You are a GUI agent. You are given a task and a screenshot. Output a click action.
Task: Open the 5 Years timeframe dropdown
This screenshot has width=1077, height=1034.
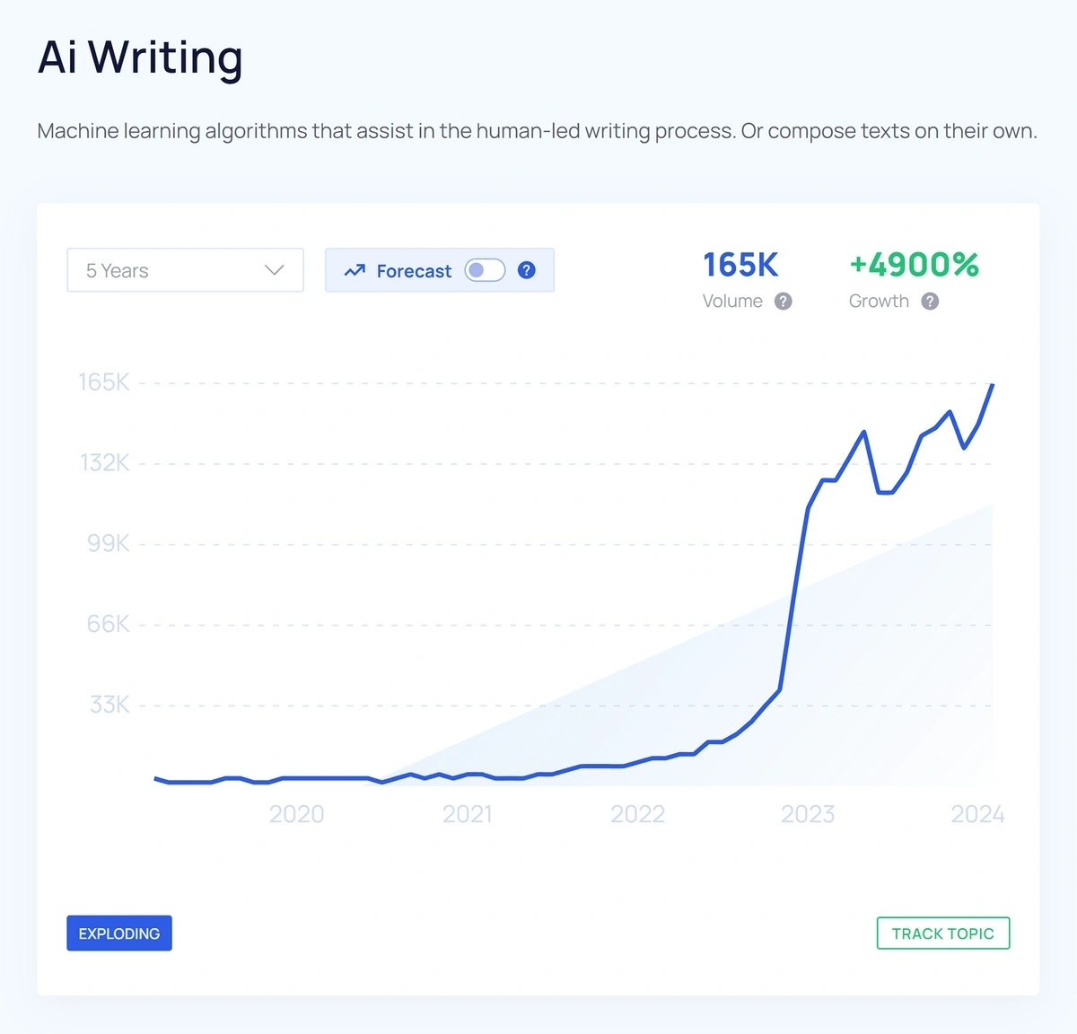[x=185, y=270]
